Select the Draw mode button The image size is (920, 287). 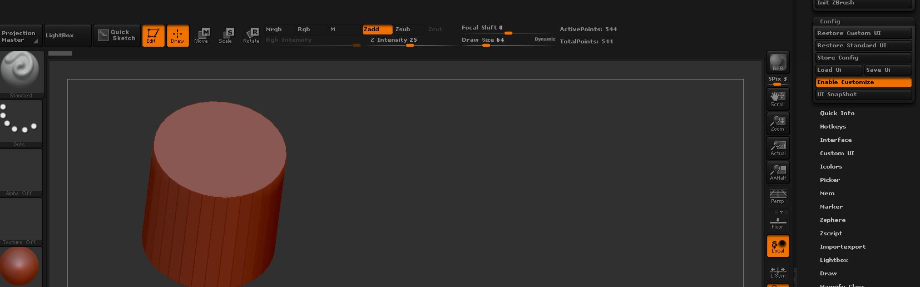(177, 36)
